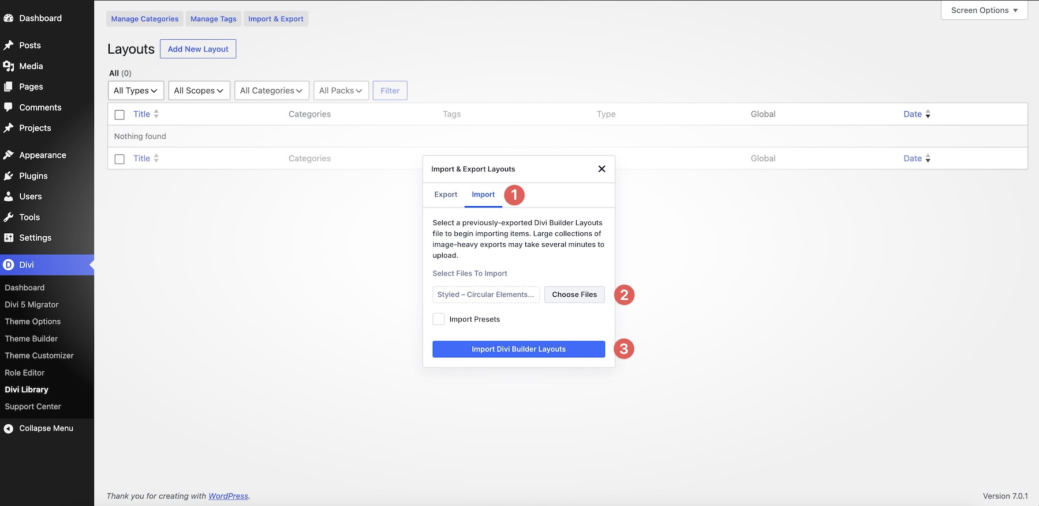
Task: Click the Collapse Menu label
Action: point(46,429)
